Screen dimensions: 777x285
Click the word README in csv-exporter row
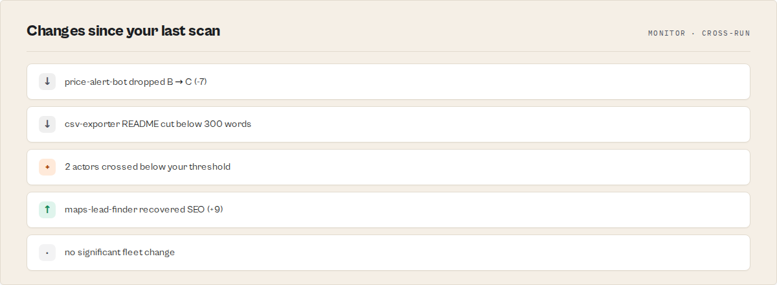tap(140, 124)
